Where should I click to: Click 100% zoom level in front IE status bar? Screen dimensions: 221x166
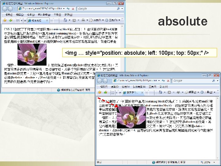[x=207, y=162]
